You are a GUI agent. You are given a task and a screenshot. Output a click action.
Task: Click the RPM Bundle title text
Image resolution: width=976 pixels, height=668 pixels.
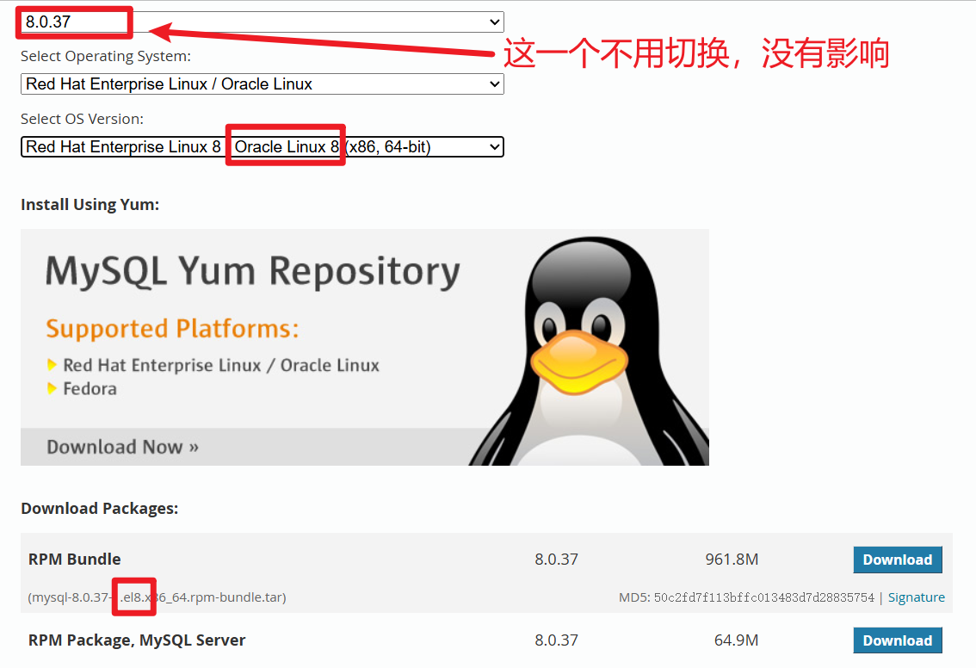(75, 559)
